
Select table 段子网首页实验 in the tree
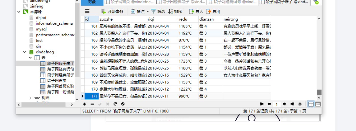pos(60,86)
